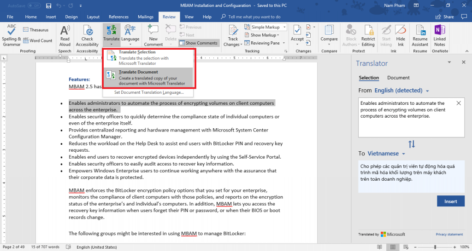Screen dimensions: 472x251
Task: Click the 100% zoom level
Action: tap(465, 247)
